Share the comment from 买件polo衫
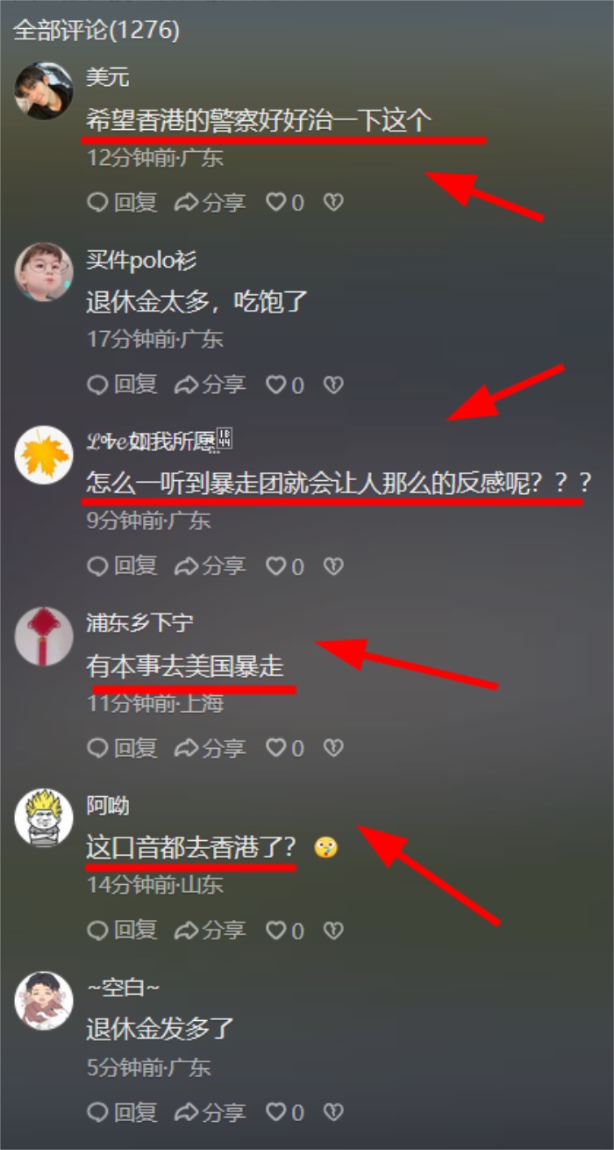 tap(211, 385)
